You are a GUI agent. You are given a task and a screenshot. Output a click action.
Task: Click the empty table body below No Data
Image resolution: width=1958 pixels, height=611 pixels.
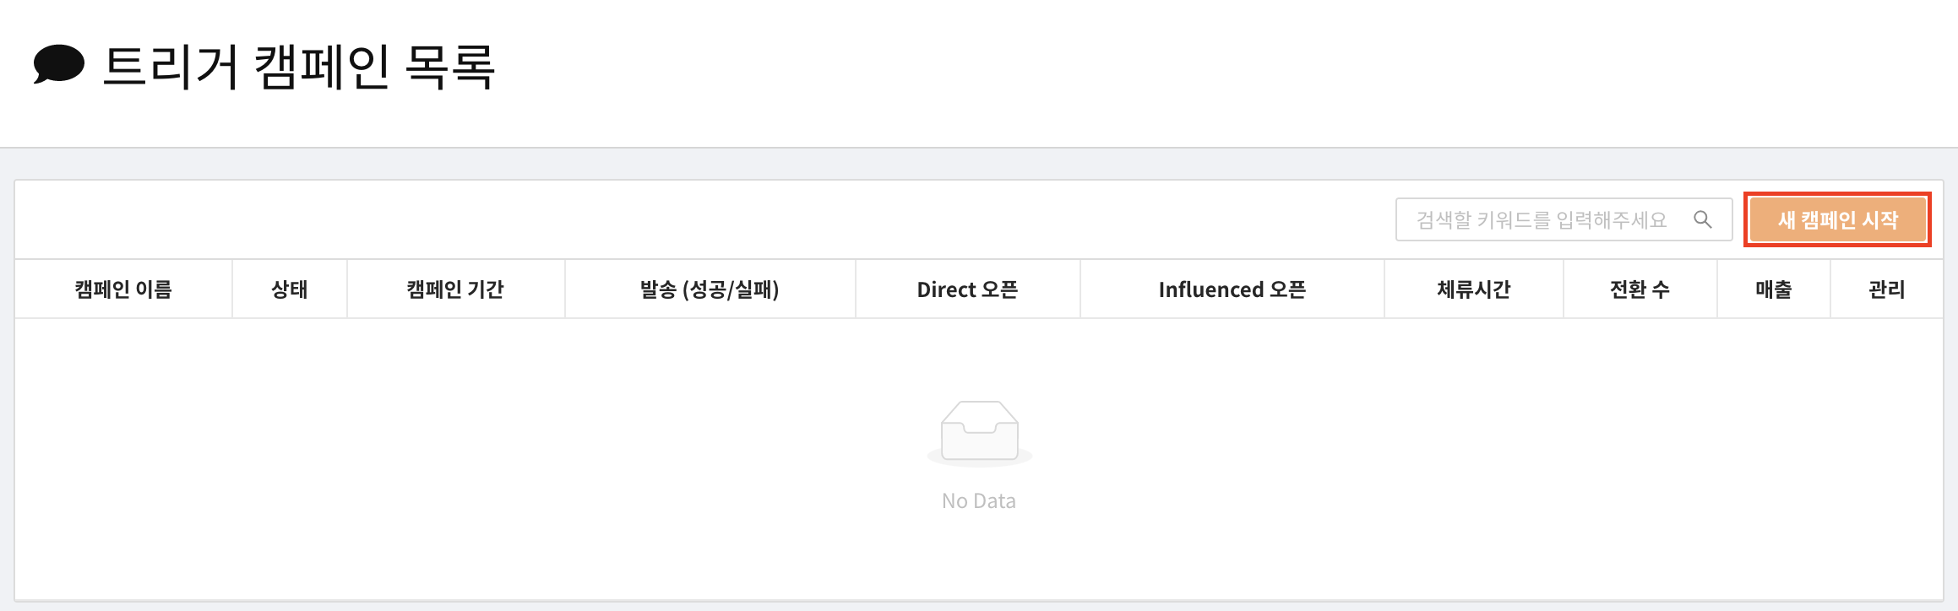(x=979, y=557)
